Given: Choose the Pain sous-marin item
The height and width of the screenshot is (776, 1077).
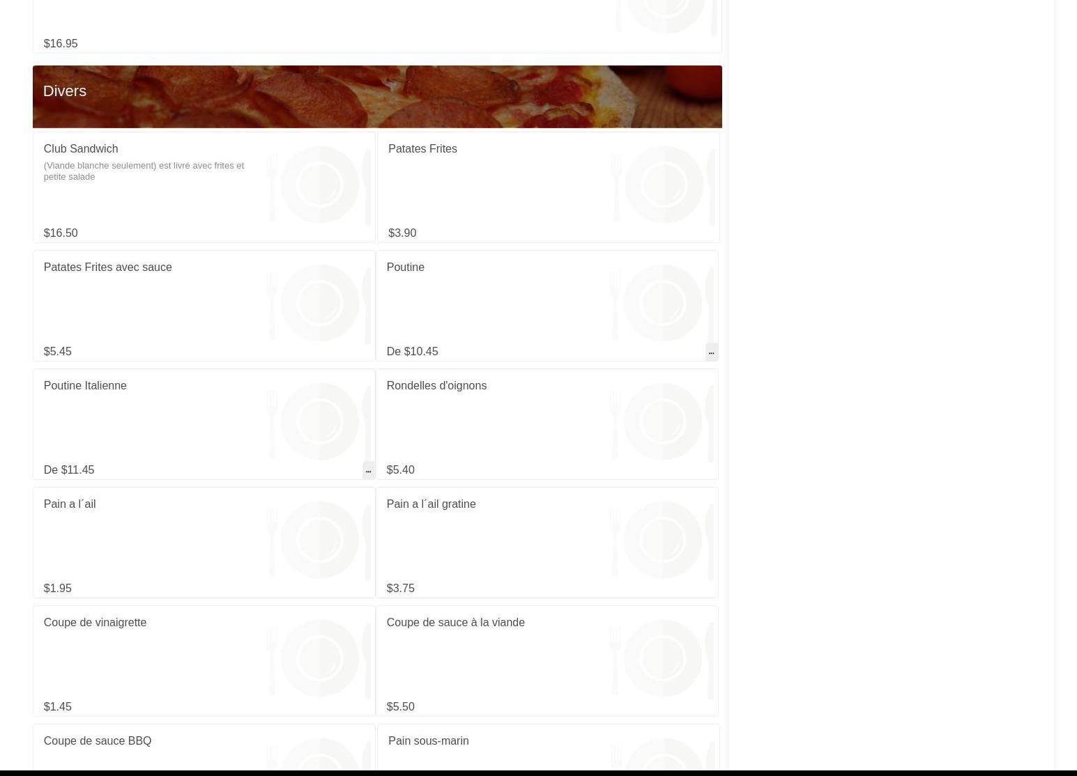Looking at the screenshot, I should (428, 740).
